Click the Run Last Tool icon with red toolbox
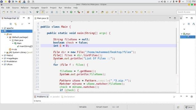 pos(79,12)
